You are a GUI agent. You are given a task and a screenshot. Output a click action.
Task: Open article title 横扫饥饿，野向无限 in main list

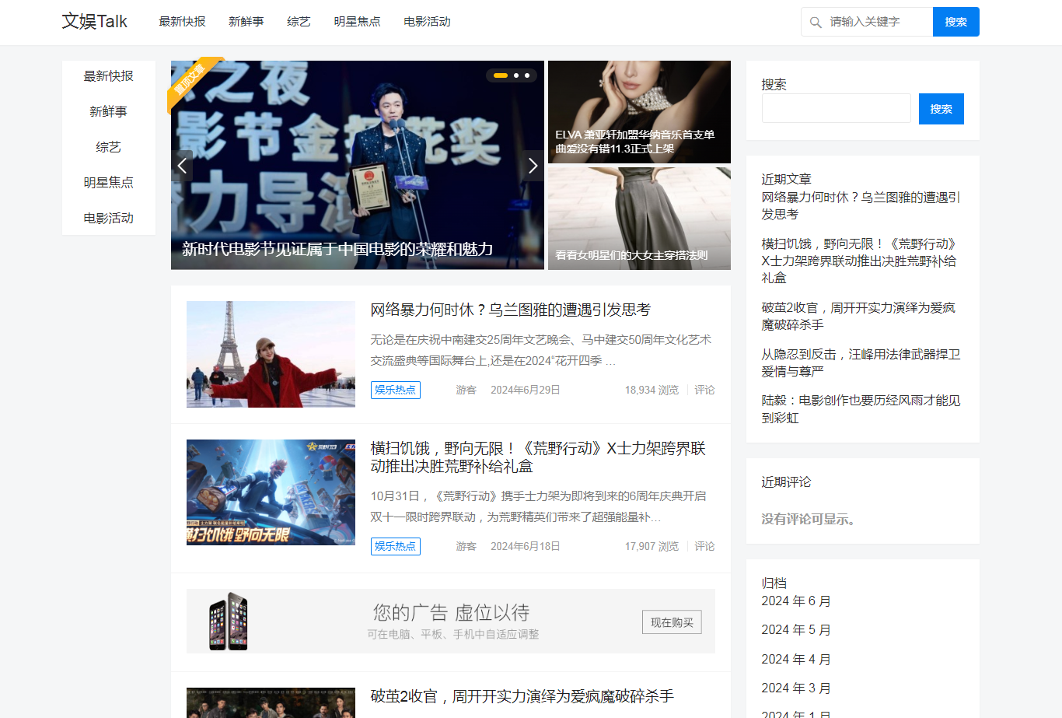coord(538,457)
